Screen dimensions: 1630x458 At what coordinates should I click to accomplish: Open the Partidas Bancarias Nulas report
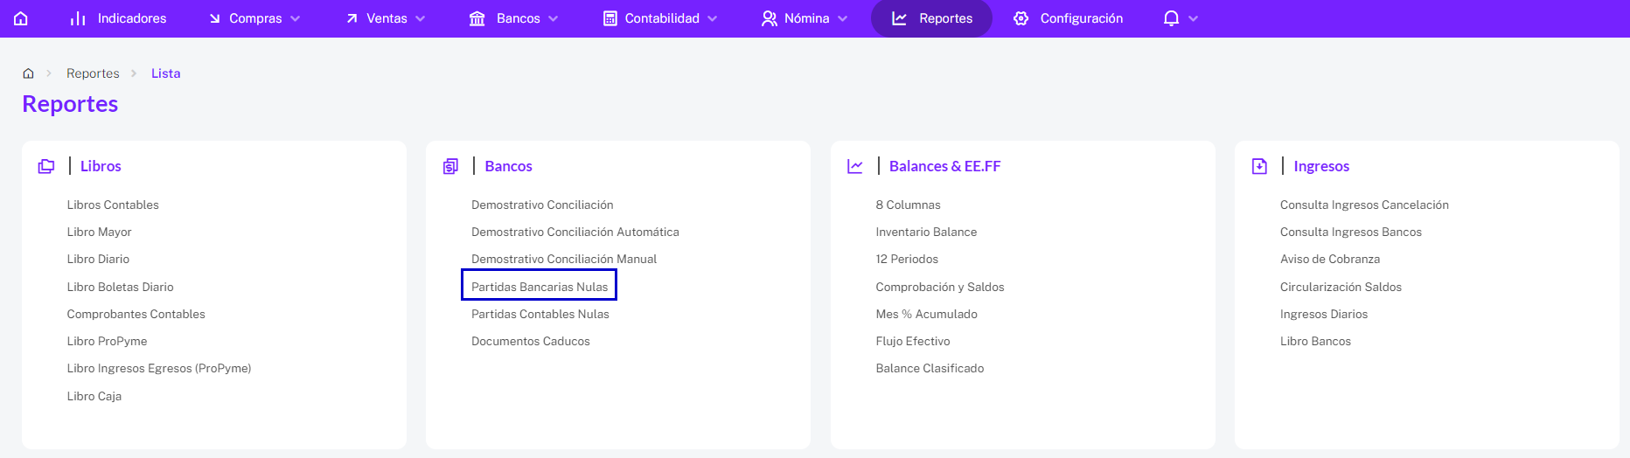click(540, 287)
